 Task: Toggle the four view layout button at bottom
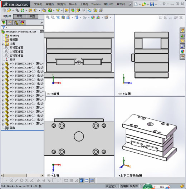[x=92, y=180]
